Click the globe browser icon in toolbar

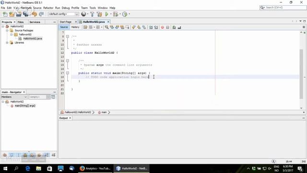coord(83,14)
